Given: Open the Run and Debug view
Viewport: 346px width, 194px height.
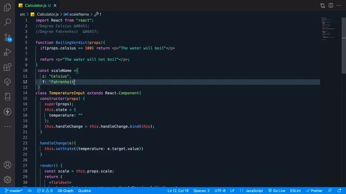Looking at the screenshot, I should point(7,52).
